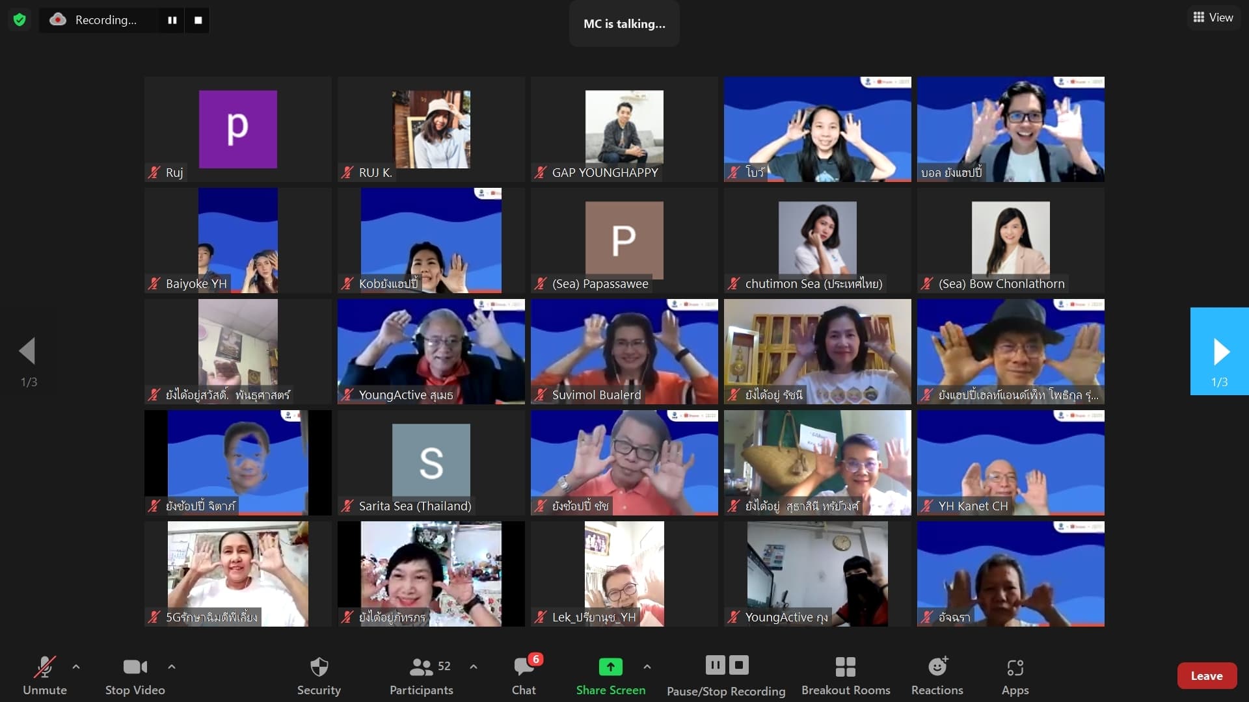Image resolution: width=1249 pixels, height=702 pixels.
Task: Select Suvimol Bualerd video tile
Action: pos(624,352)
